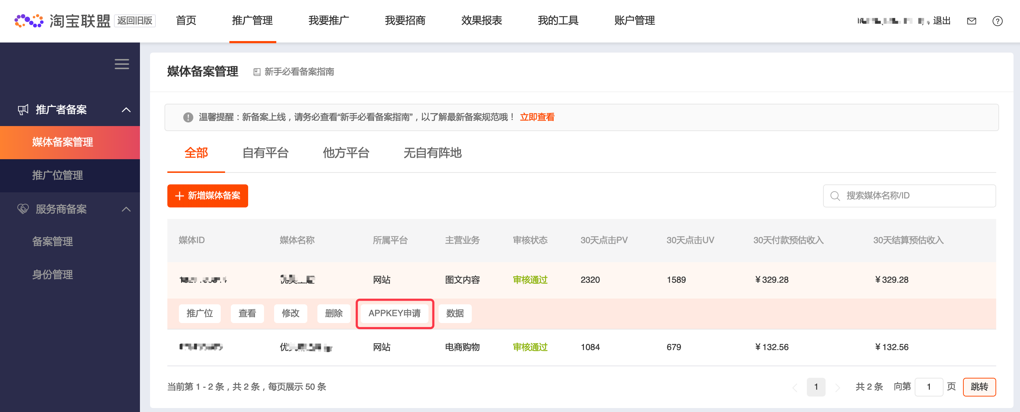Screen dimensions: 1020x412
Task: Collapse the 服务商备案 section chevron
Action: 126,209
